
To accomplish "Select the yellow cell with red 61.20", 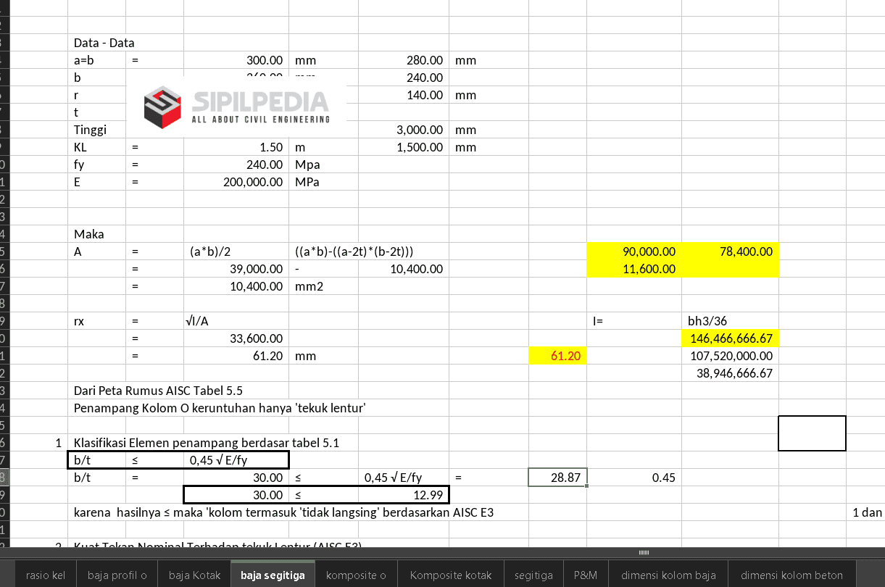I will pos(558,356).
